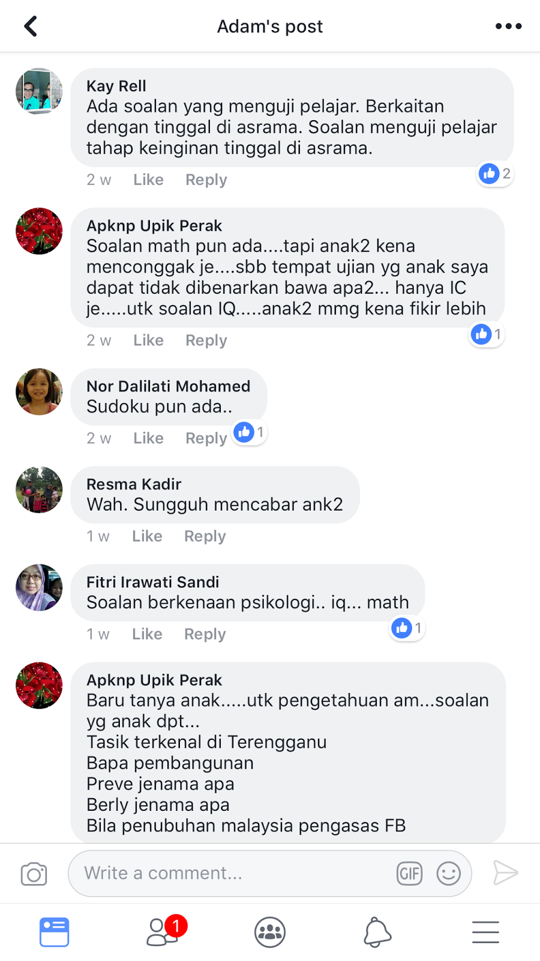Open the emoji smiley picker
The image size is (540, 961).
(449, 873)
